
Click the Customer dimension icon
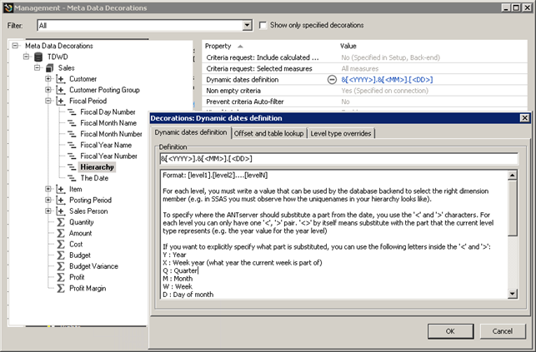[x=61, y=79]
